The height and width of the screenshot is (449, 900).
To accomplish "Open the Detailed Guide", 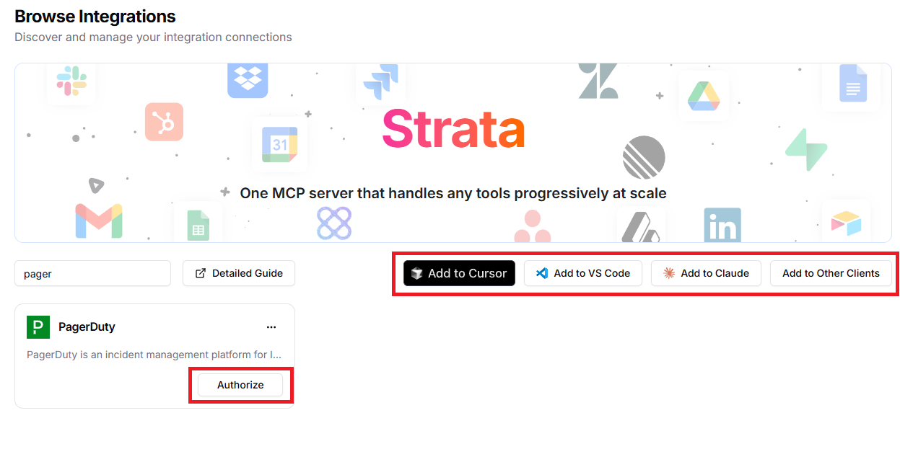I will (238, 273).
